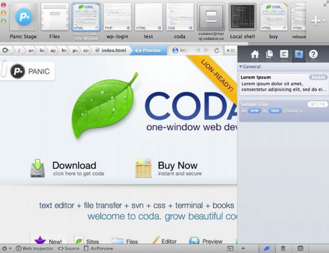Enter full screen mode
329x253 pixels.
326,4
